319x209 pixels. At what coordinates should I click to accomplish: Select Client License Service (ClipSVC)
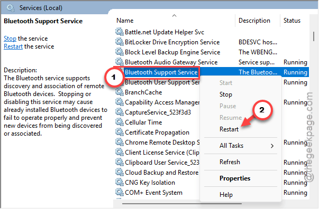pos(162,153)
